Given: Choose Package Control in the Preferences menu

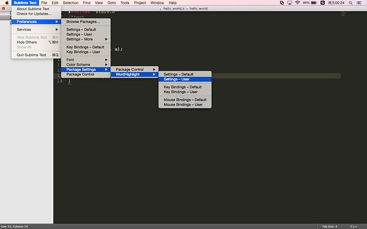Looking at the screenshot, I should click(86, 75).
